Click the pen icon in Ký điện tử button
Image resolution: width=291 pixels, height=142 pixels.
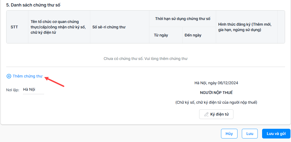(206, 114)
